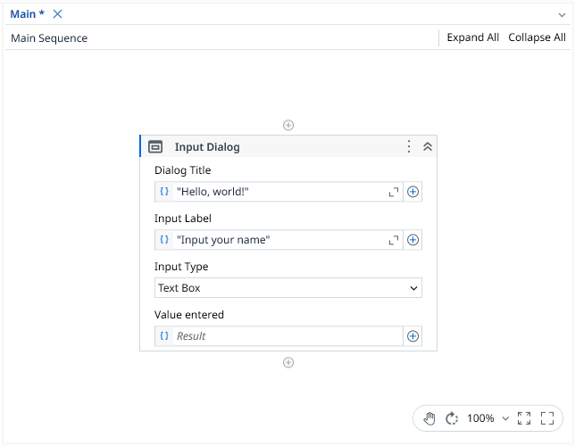The image size is (575, 446).
Task: Click the plus button next to Value entered
Action: pyautogui.click(x=412, y=336)
